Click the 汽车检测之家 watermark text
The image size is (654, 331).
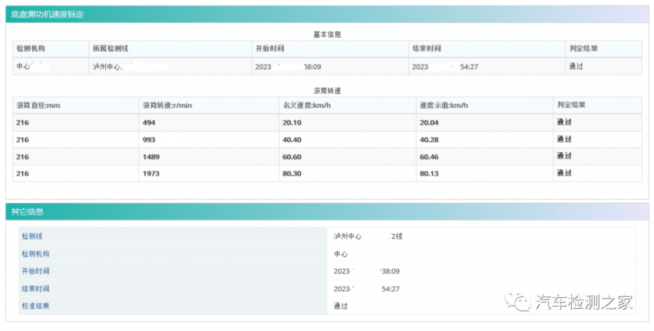pos(584,302)
